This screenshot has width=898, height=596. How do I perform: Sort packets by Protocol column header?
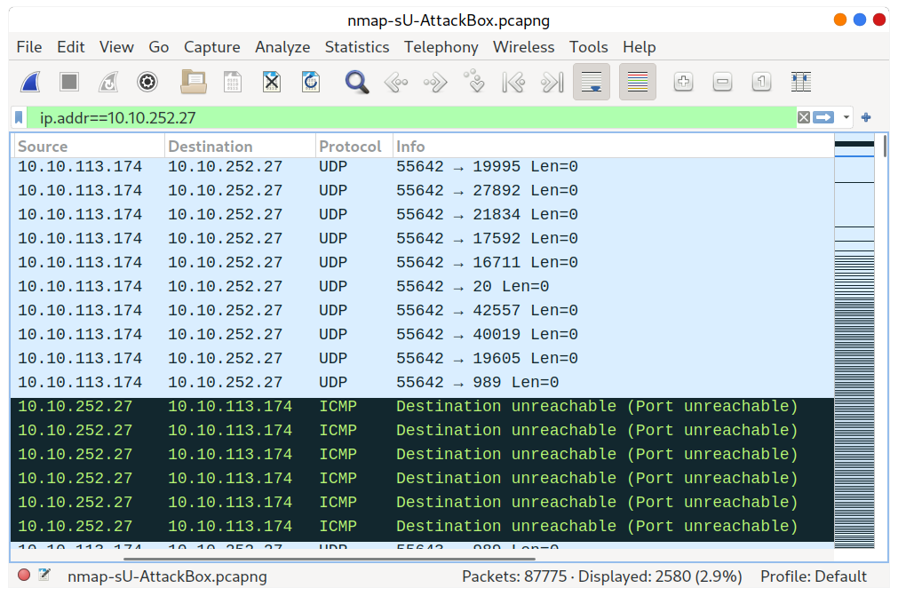coord(354,147)
